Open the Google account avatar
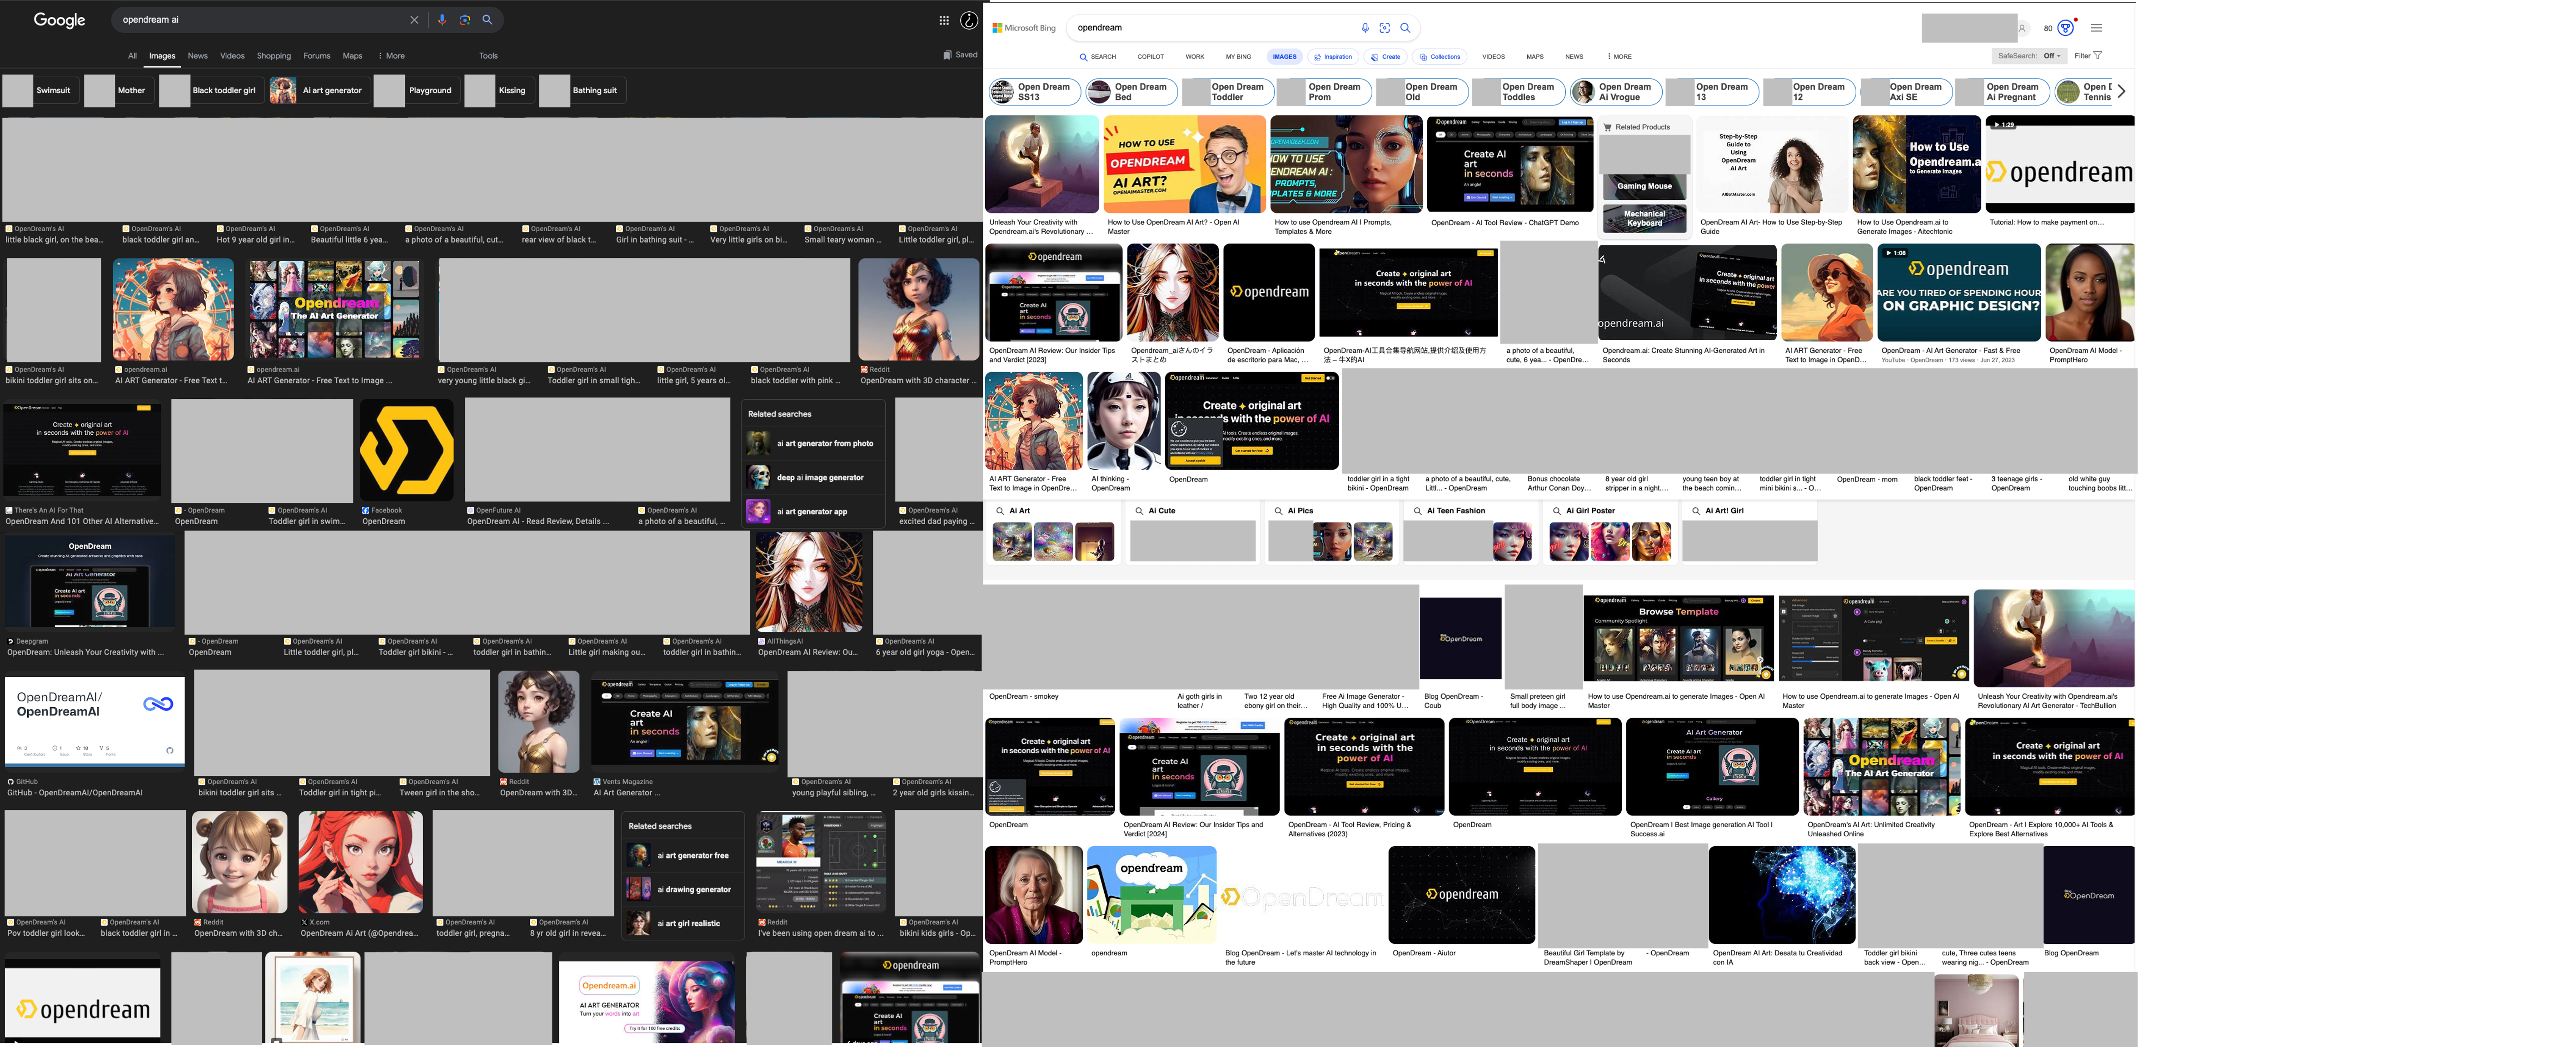The width and height of the screenshot is (2576, 1047). coord(969,20)
